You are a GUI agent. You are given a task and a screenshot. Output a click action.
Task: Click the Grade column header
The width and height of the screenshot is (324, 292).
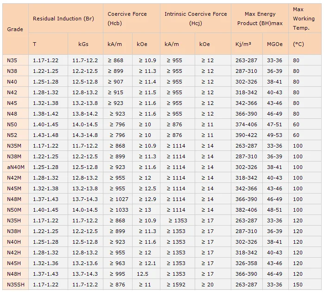[x=15, y=29]
